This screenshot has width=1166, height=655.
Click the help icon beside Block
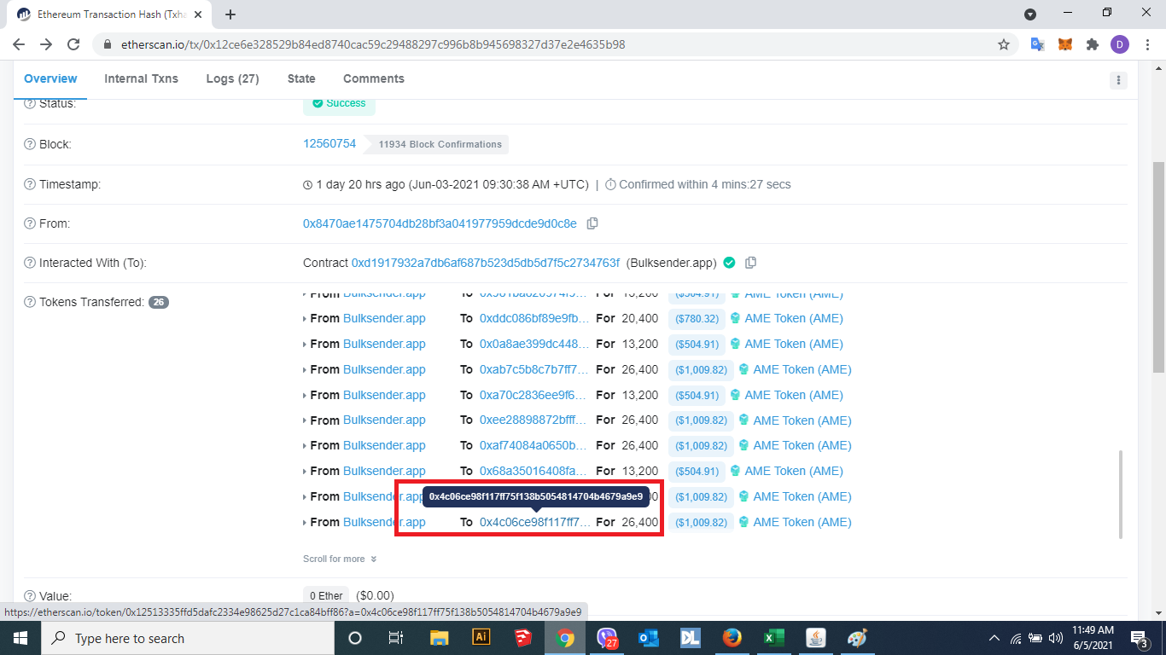[30, 144]
